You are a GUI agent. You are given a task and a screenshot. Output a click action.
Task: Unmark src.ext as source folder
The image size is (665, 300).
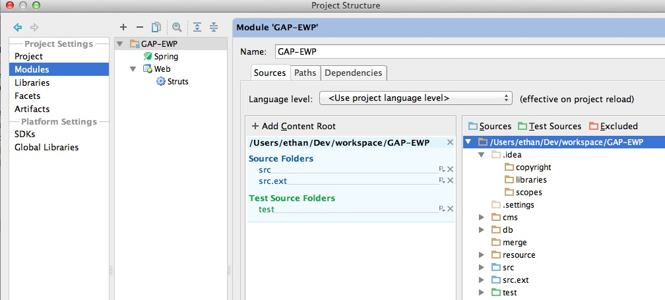click(451, 181)
